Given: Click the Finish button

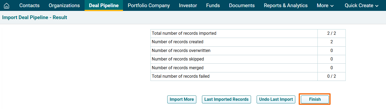Looking at the screenshot, I should 315,99.
